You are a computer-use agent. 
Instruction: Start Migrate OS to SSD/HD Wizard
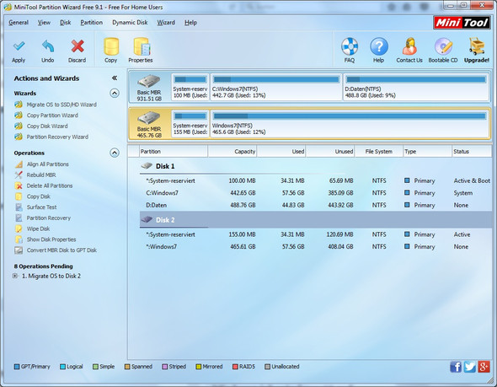click(x=61, y=105)
